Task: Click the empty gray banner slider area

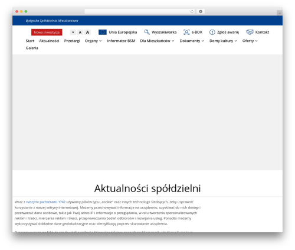Action: (147, 112)
